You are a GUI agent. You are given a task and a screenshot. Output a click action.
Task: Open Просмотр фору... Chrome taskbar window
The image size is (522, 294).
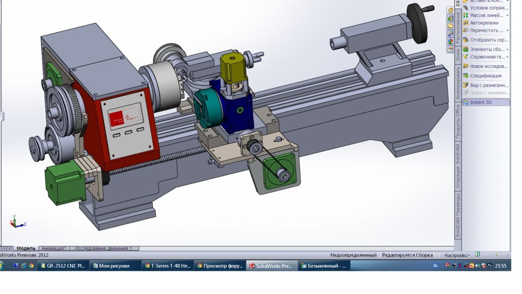220,265
